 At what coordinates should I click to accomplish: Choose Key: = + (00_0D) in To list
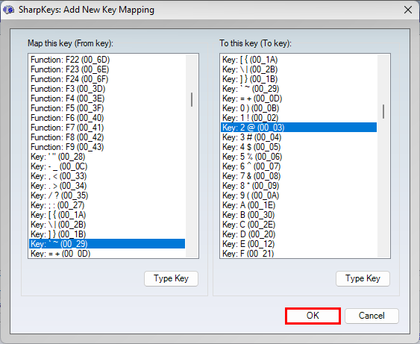(x=299, y=98)
